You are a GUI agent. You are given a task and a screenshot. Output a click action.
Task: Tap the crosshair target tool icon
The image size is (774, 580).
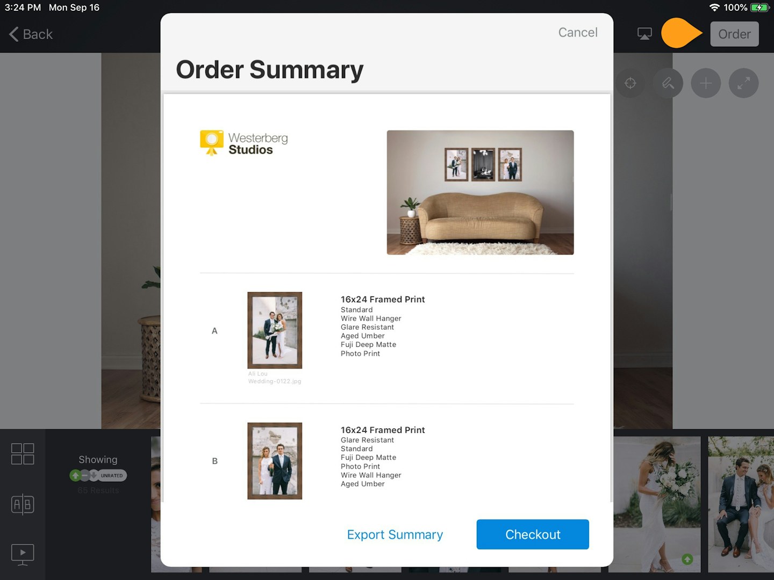(630, 83)
